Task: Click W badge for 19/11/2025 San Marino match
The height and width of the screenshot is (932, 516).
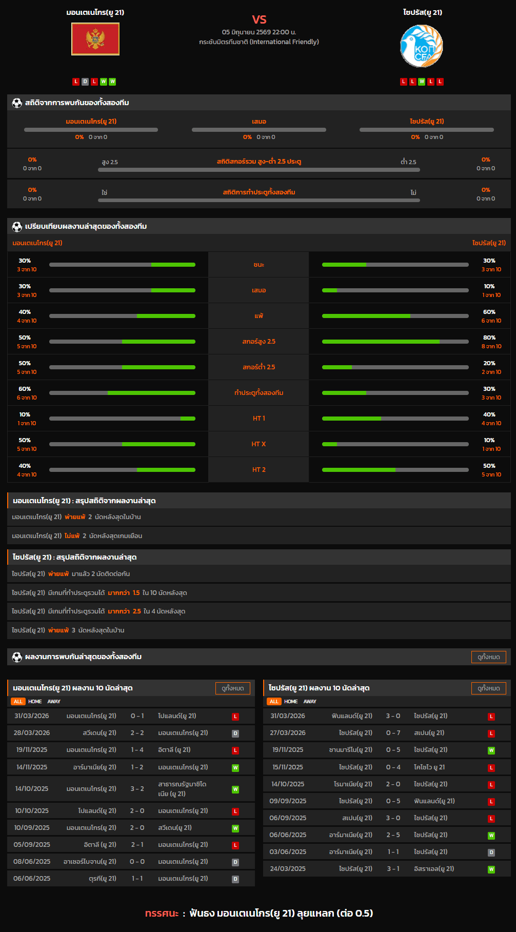Action: pyautogui.click(x=491, y=750)
